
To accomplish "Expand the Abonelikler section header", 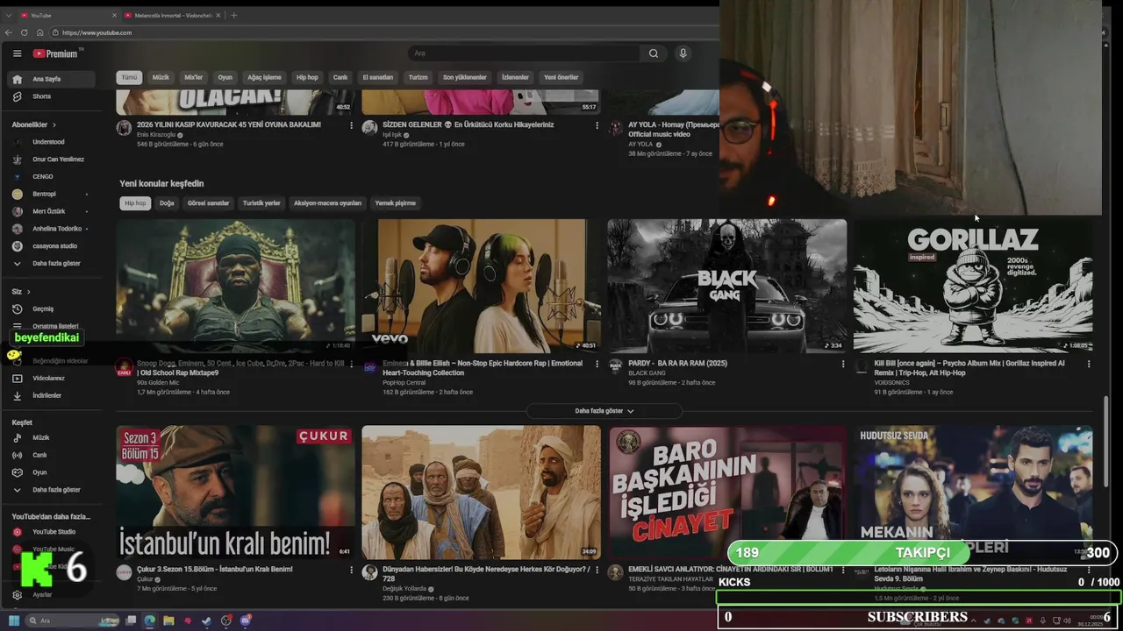I will [x=34, y=124].
